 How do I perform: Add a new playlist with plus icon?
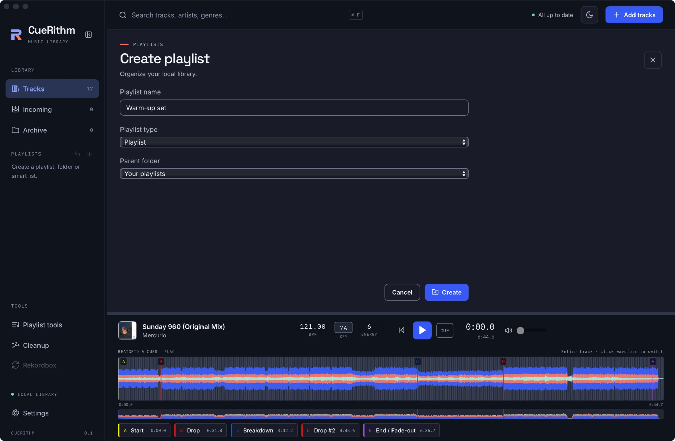[x=90, y=154]
